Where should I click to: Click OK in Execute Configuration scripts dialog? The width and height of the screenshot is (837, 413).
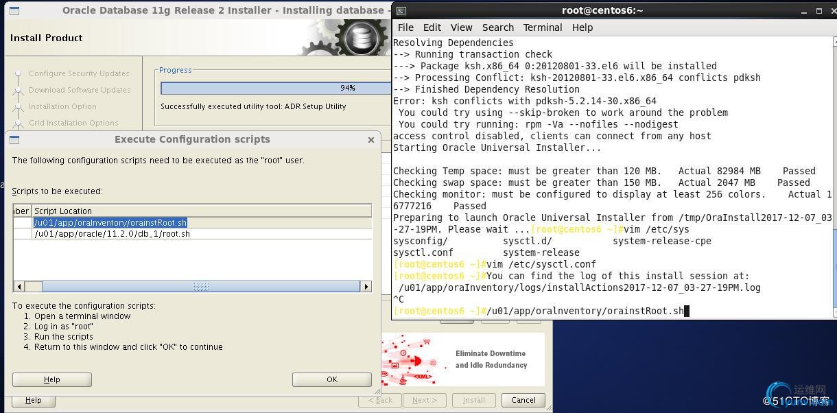pos(332,379)
